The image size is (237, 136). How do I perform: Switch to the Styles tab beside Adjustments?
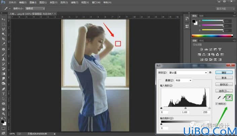(x=201, y=40)
